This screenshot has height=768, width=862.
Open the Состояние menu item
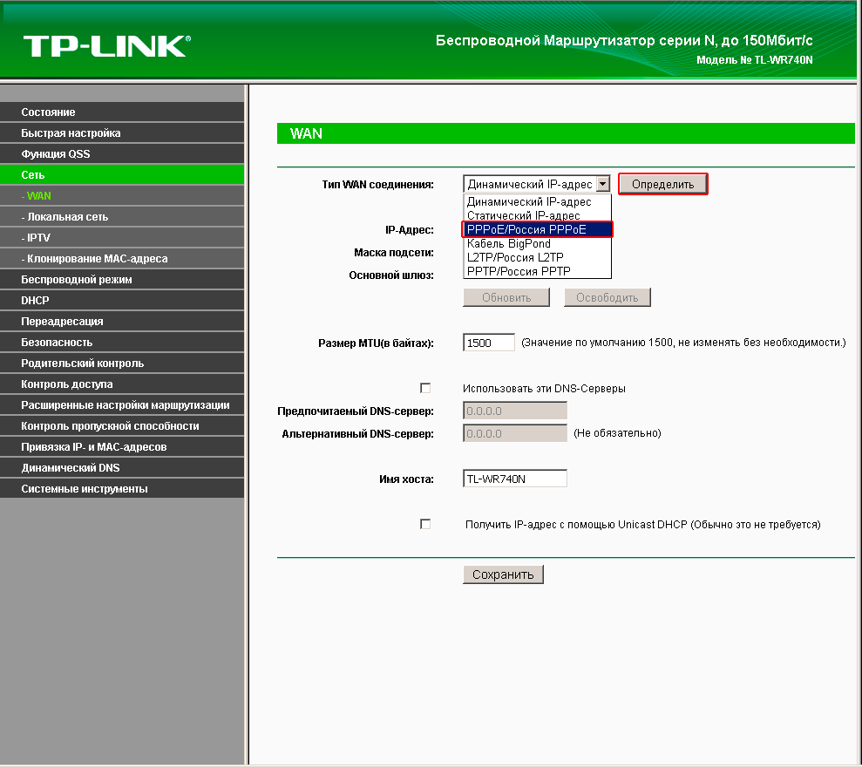click(x=122, y=112)
